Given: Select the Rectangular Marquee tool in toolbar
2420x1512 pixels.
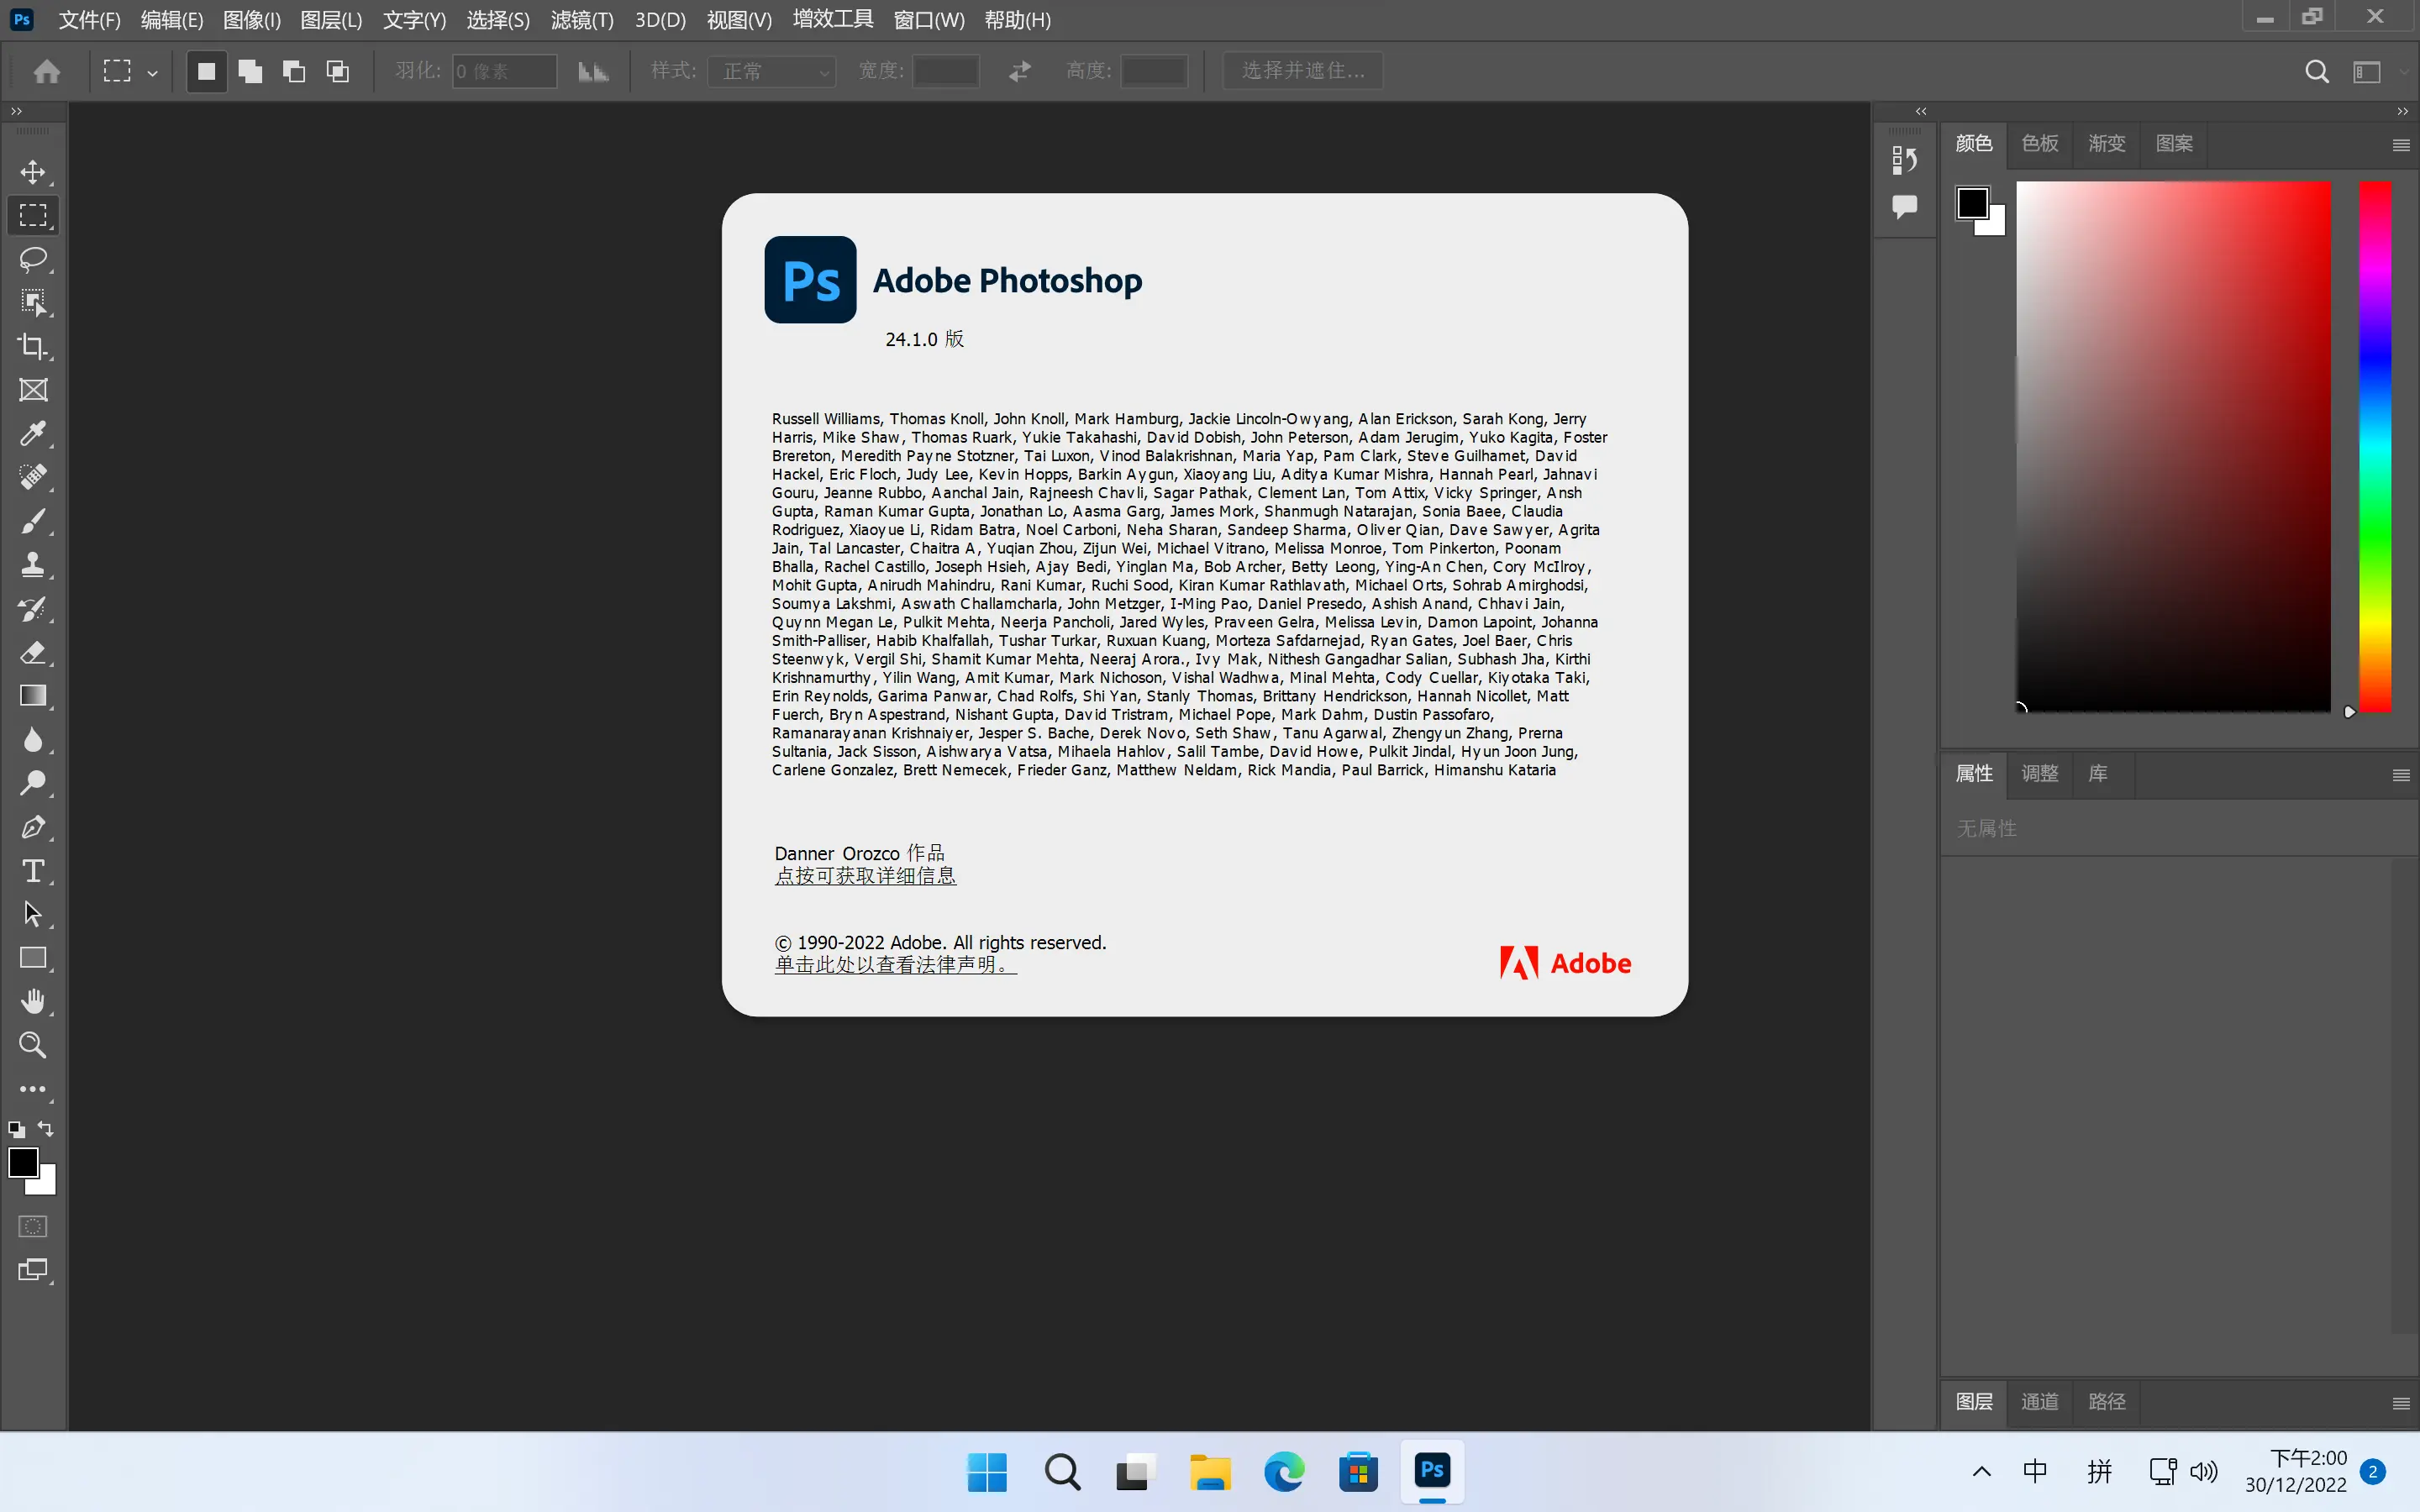Looking at the screenshot, I should coord(33,215).
